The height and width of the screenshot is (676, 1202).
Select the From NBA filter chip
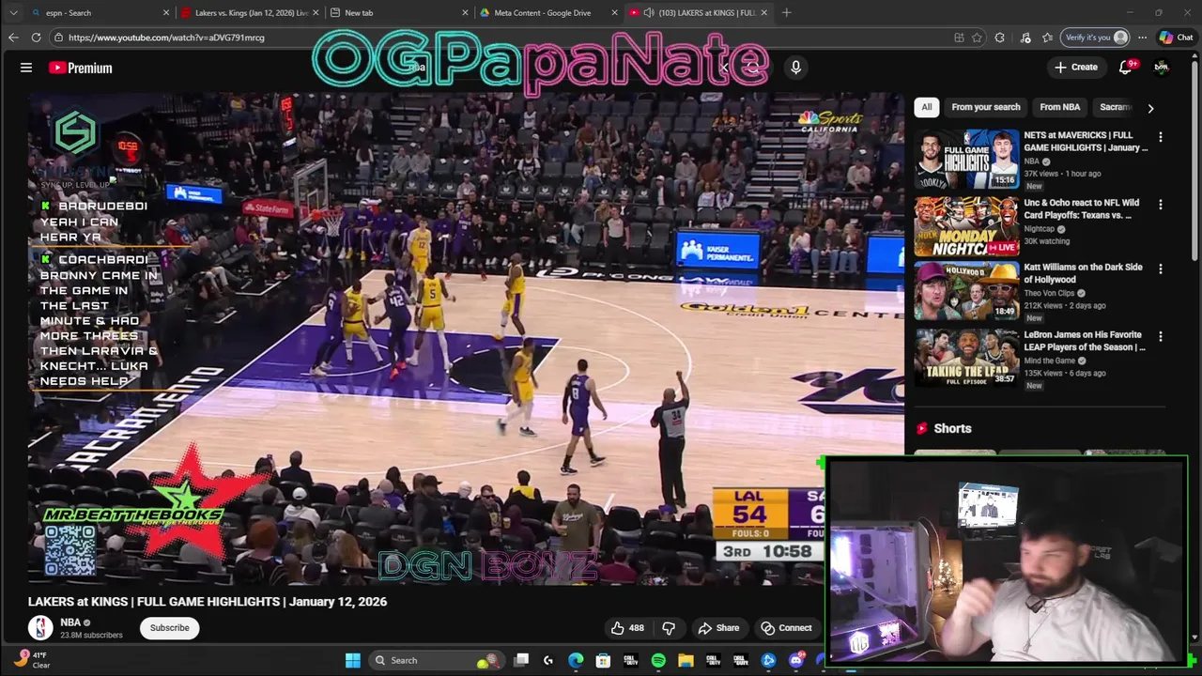pyautogui.click(x=1059, y=107)
